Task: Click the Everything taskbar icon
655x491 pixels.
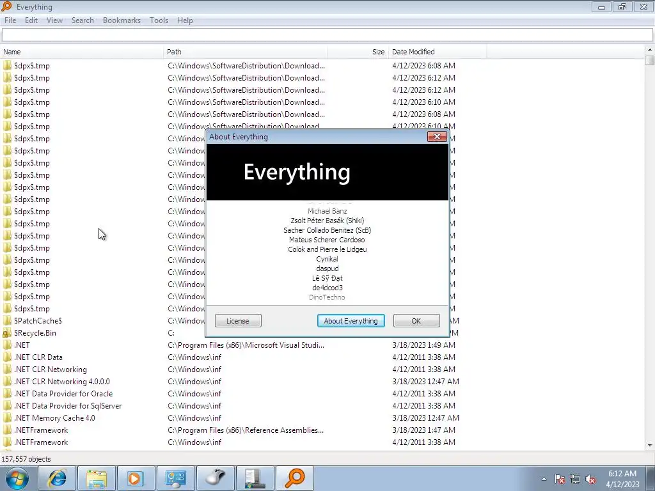Action: [x=294, y=478]
